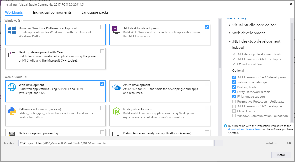Switch to the Individual components tab
The width and height of the screenshot is (295, 162).
52,12
